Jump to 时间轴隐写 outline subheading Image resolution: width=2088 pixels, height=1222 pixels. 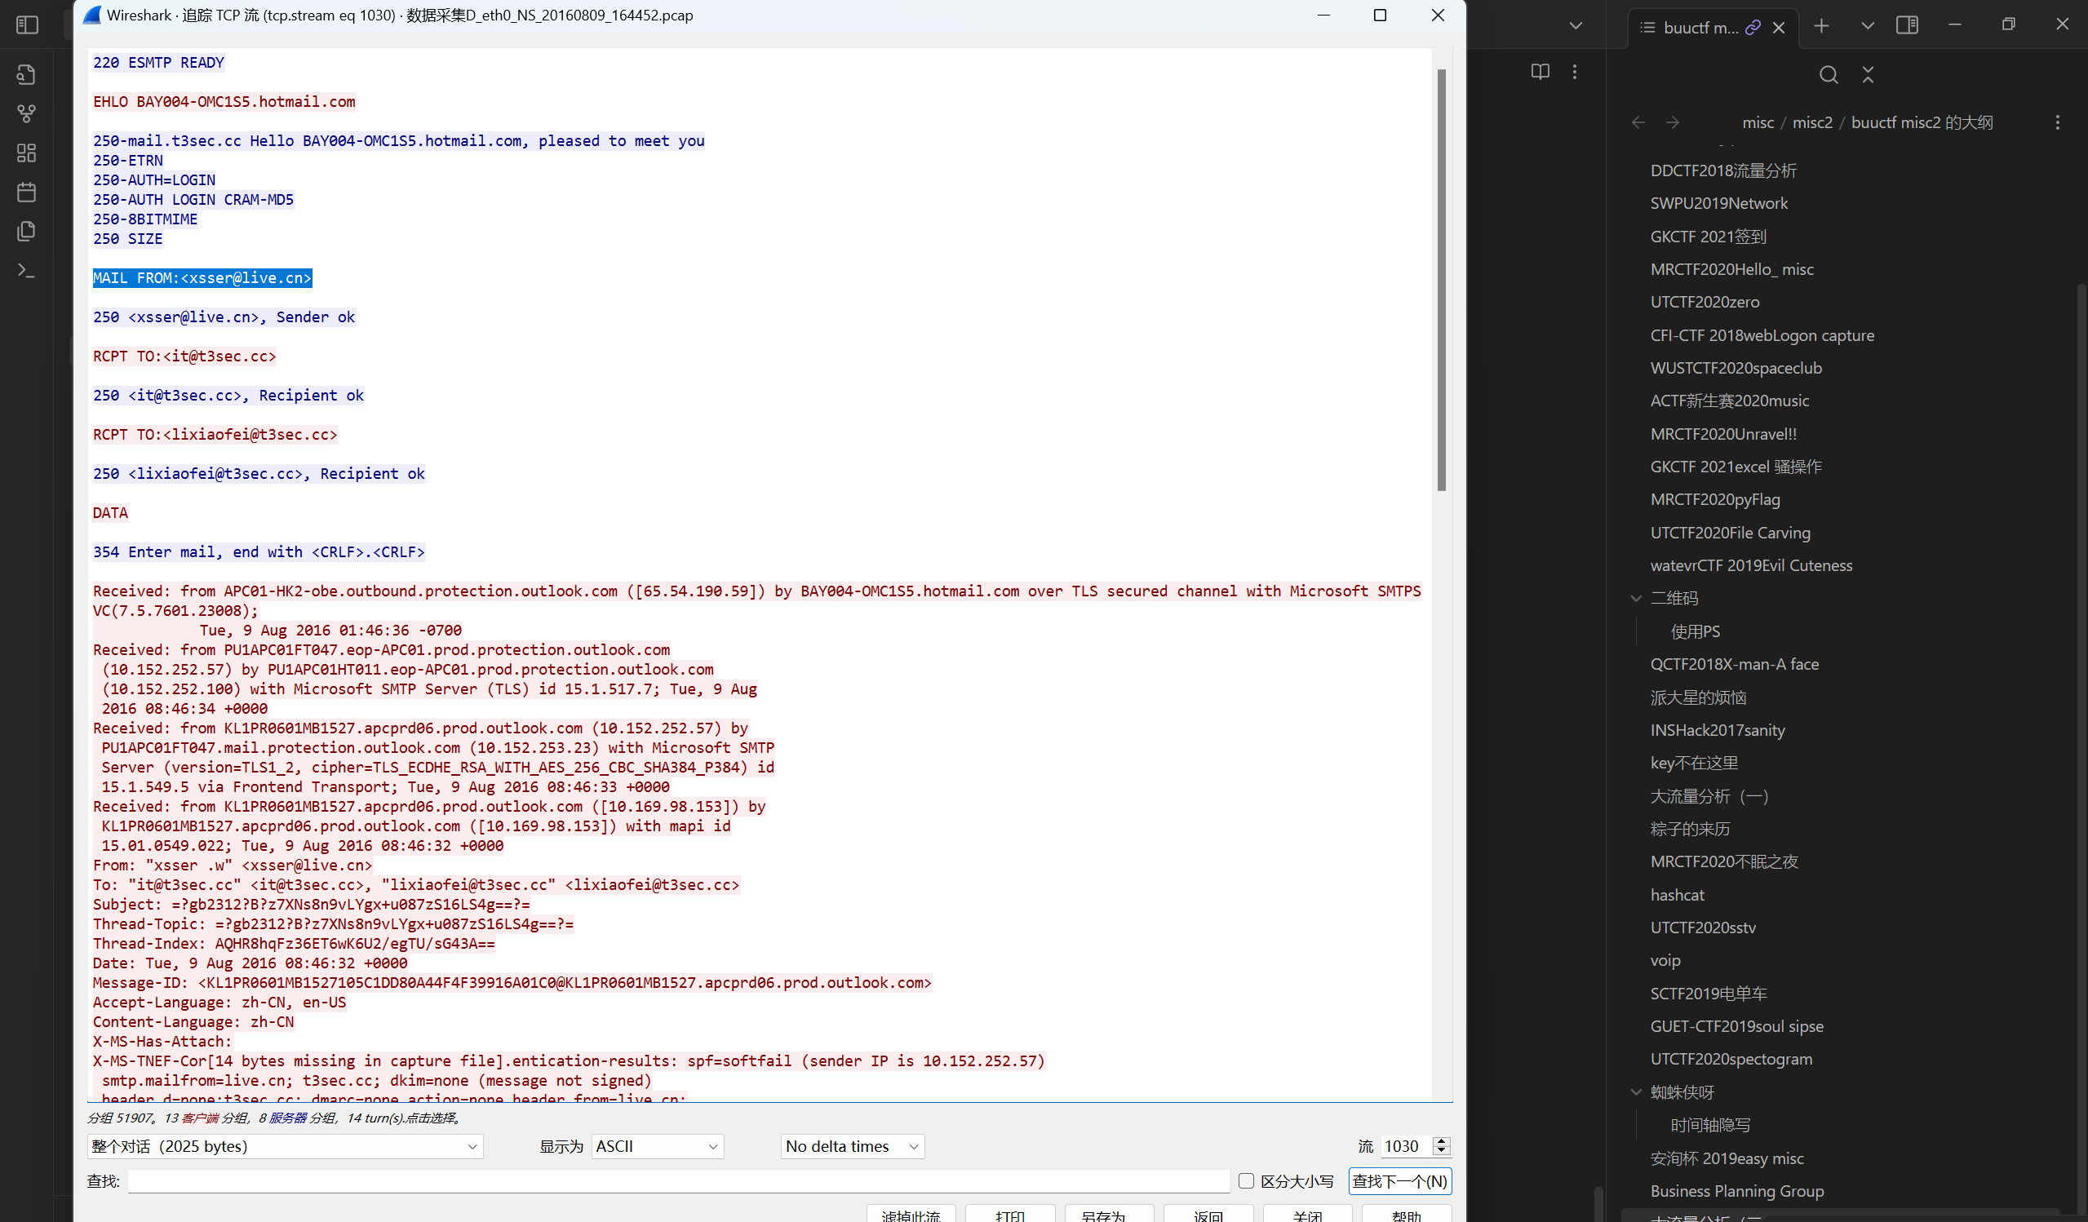coord(1710,1125)
